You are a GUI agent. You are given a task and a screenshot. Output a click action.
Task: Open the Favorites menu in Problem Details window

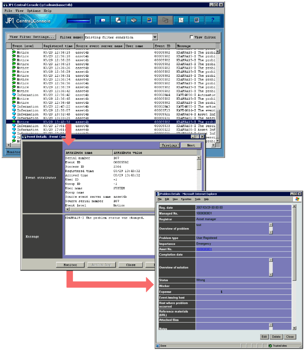(x=186, y=199)
